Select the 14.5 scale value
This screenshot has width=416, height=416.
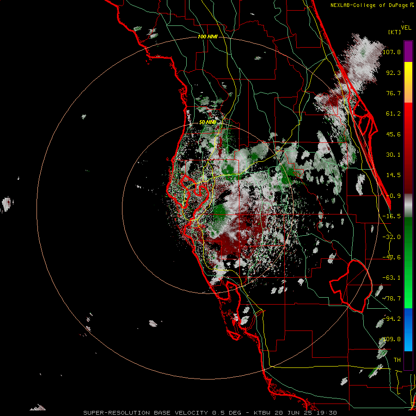(x=393, y=175)
